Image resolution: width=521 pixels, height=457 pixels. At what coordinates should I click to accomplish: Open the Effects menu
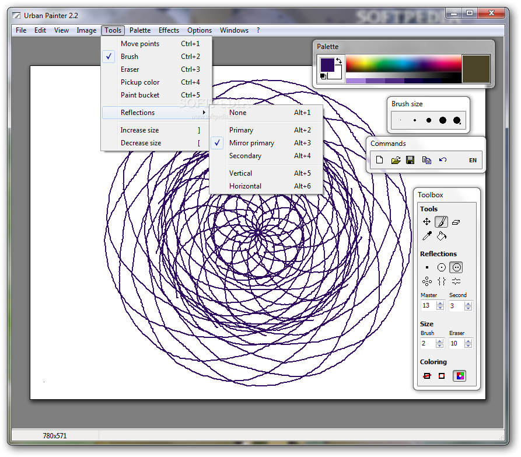pyautogui.click(x=169, y=30)
